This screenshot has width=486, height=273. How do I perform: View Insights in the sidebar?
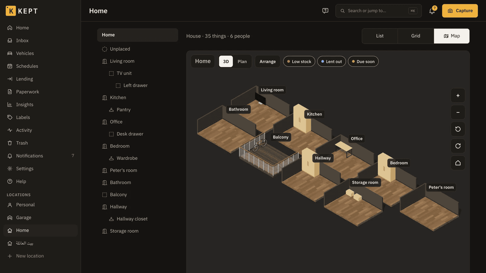pos(40,105)
